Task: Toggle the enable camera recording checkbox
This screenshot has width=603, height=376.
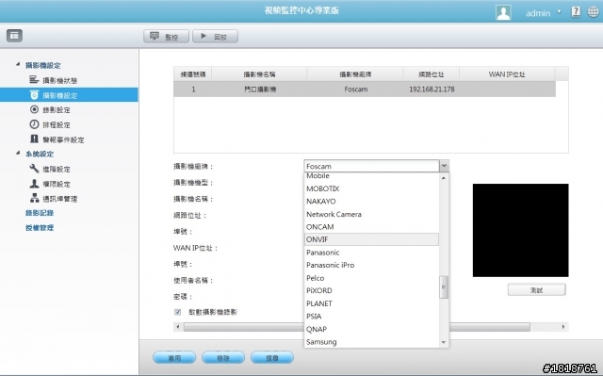Action: tap(178, 312)
